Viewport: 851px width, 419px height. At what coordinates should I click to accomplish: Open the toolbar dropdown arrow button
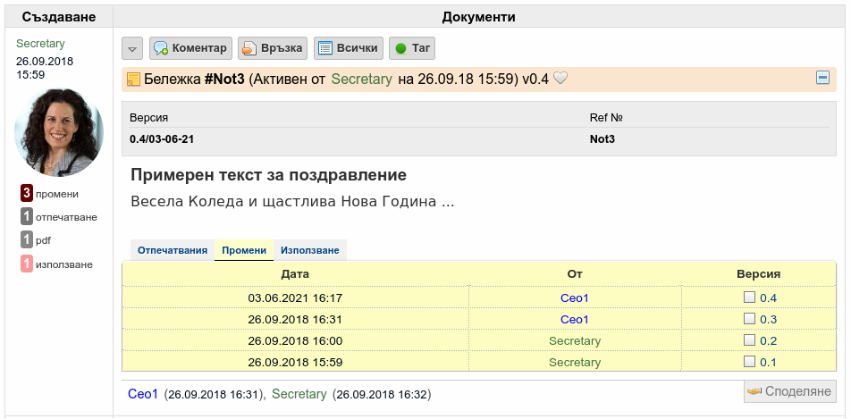pyautogui.click(x=132, y=48)
